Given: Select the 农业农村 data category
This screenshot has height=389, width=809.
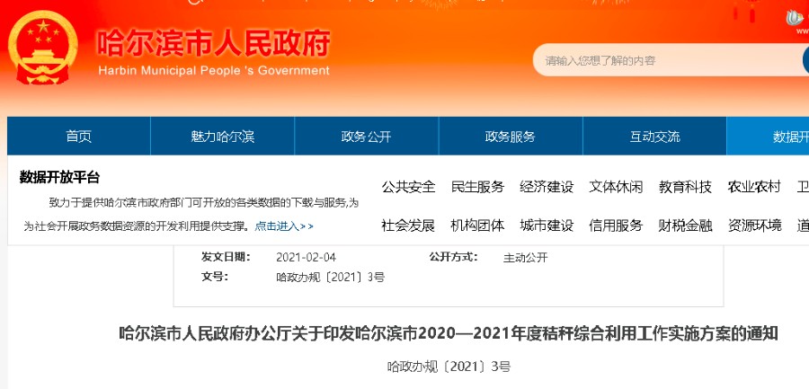Looking at the screenshot, I should click(754, 187).
